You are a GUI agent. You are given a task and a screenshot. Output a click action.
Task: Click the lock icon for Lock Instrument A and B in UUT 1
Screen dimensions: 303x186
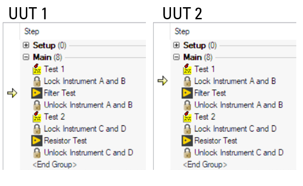[37, 82]
